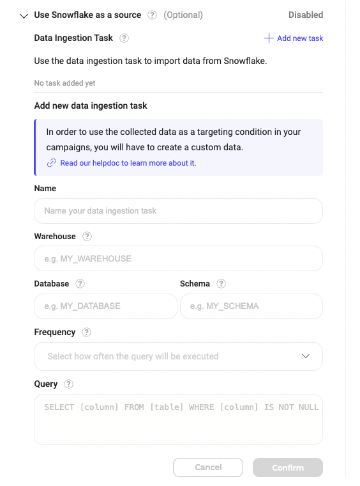Screen dimensions: 360x486
Task: Select the Database input field
Action: pos(105,306)
